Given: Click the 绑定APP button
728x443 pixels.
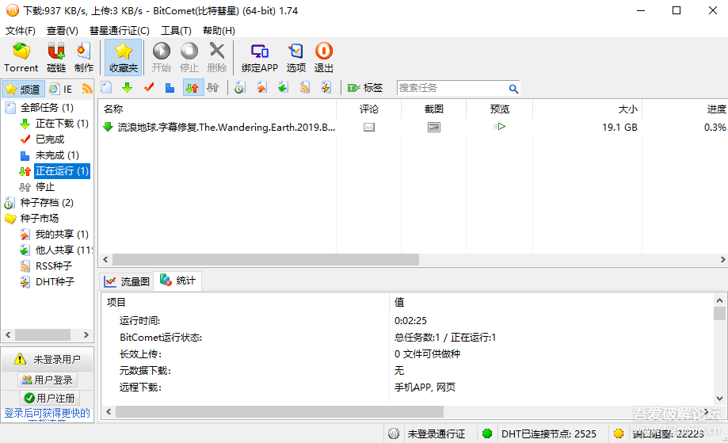Looking at the screenshot, I should [x=260, y=58].
